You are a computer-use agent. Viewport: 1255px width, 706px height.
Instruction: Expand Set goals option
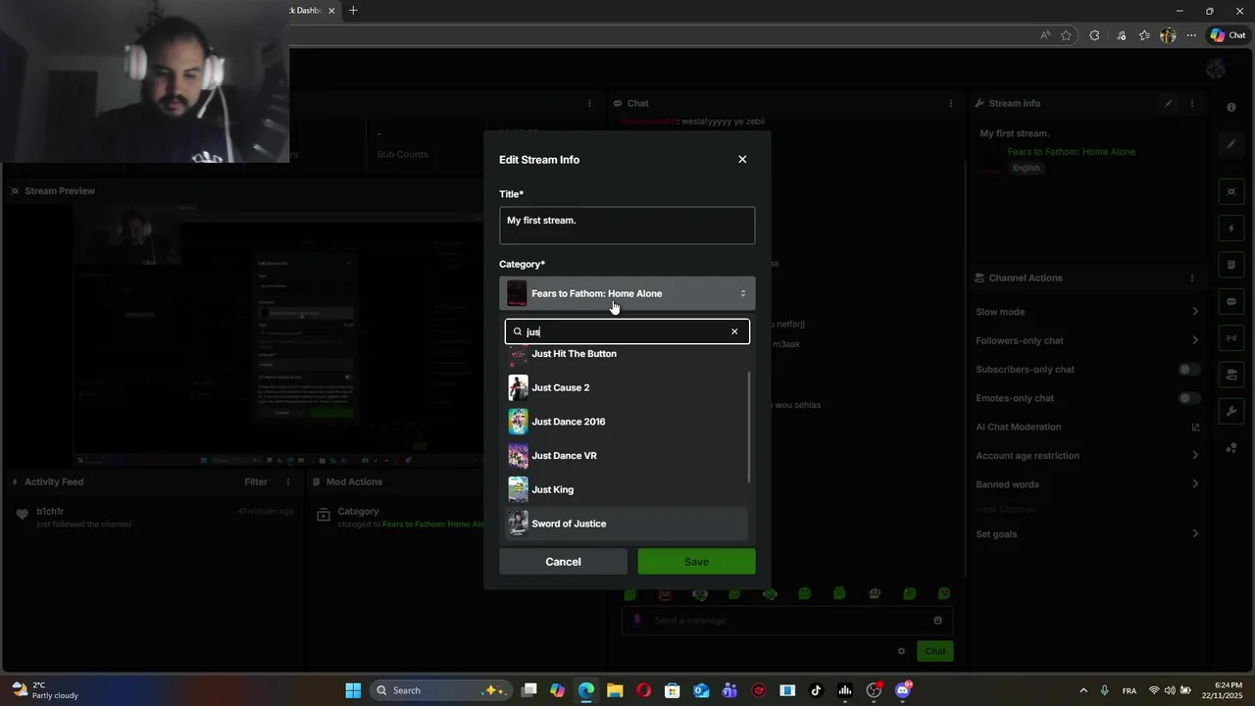[x=1087, y=534]
